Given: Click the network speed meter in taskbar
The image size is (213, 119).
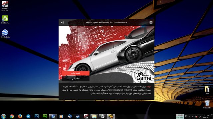Looking at the screenshot, I should (x=180, y=116).
